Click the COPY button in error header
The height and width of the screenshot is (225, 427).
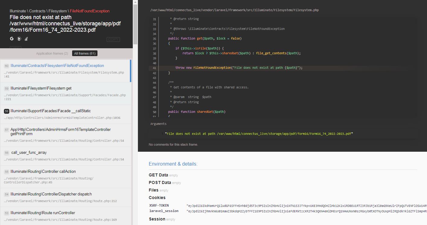point(113,40)
